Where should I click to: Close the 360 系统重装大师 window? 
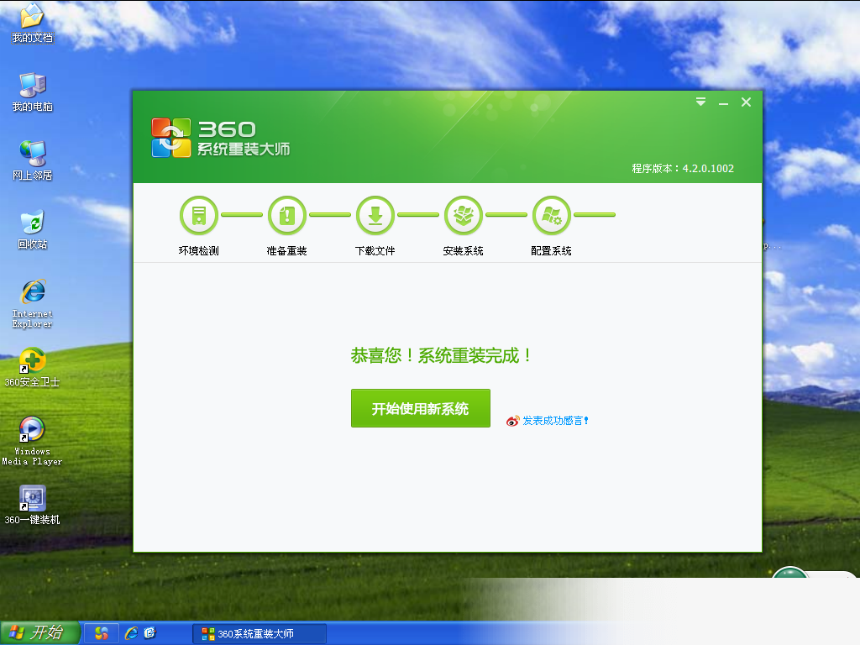pyautogui.click(x=746, y=102)
